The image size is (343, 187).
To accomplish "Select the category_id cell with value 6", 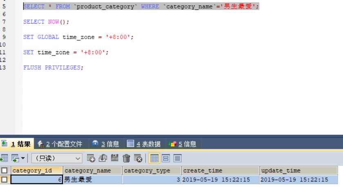I will (37, 180).
